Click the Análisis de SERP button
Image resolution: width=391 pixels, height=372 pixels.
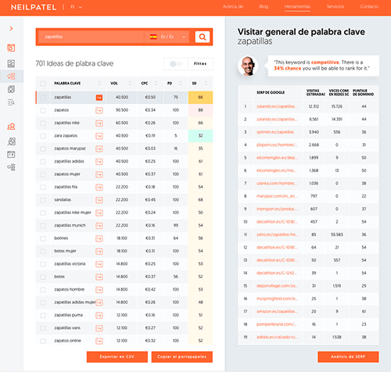point(348,356)
